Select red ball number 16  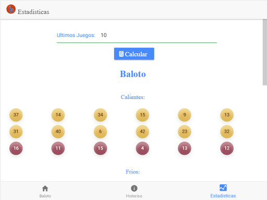click(x=16, y=148)
